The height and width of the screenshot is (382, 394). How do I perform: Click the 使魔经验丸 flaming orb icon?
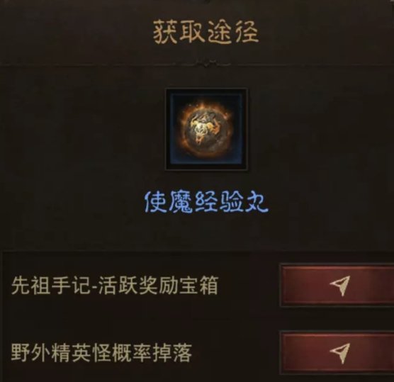206,129
